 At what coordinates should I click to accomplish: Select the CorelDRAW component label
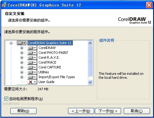[47, 48]
